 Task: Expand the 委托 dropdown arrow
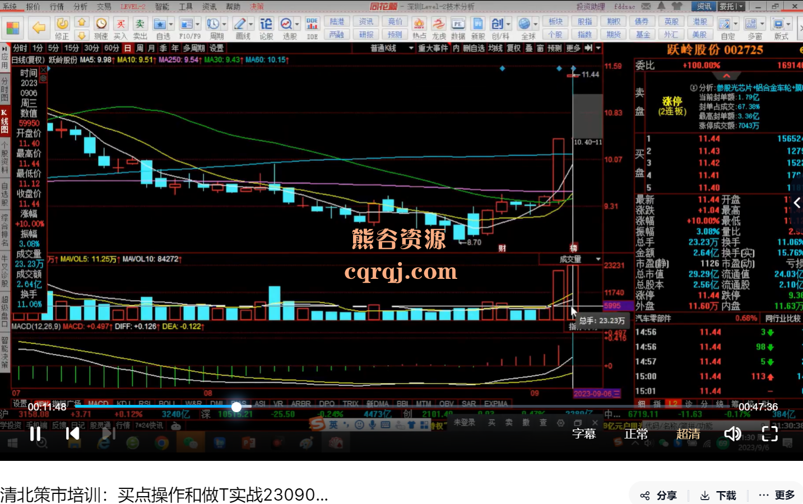[741, 6]
